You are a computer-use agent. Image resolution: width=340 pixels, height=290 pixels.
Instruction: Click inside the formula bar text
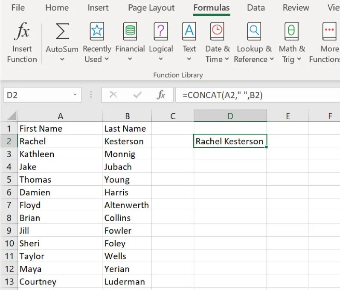pyautogui.click(x=256, y=95)
